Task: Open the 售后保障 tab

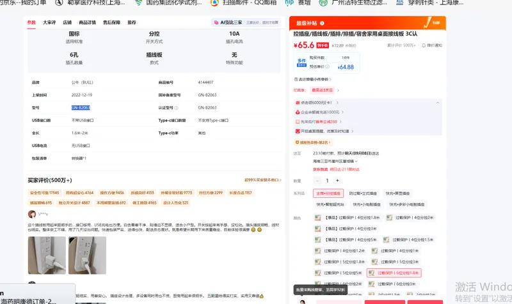Action: [x=111, y=22]
